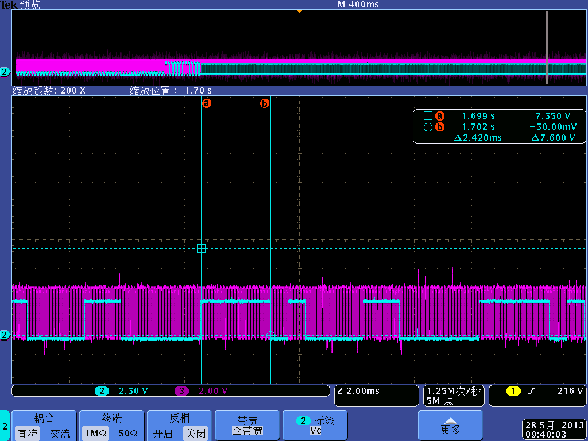
Task: Click the orange cursor 'b' marker
Action: pos(265,104)
